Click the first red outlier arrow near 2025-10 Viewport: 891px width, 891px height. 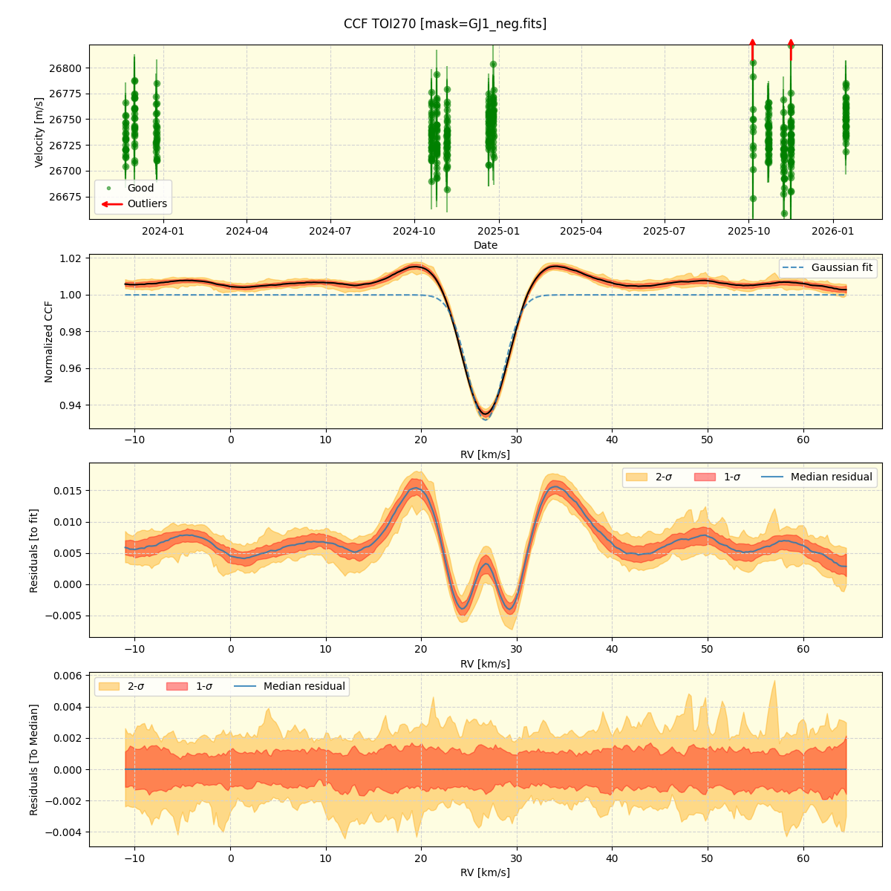(753, 50)
